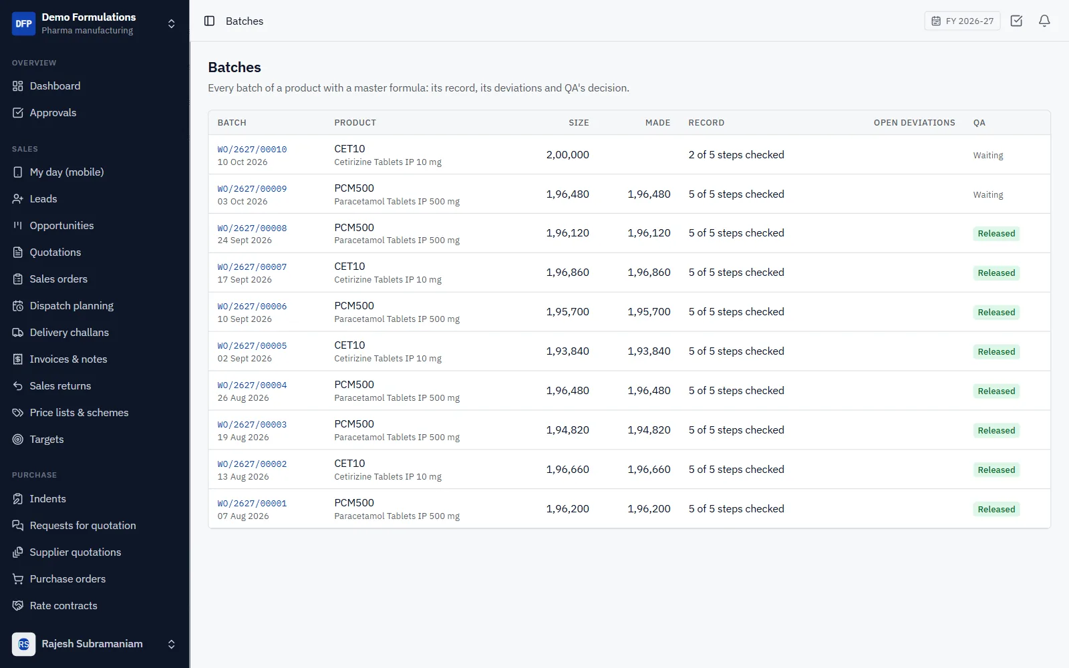Click Waiting status for WO/2627/00010

coord(988,156)
